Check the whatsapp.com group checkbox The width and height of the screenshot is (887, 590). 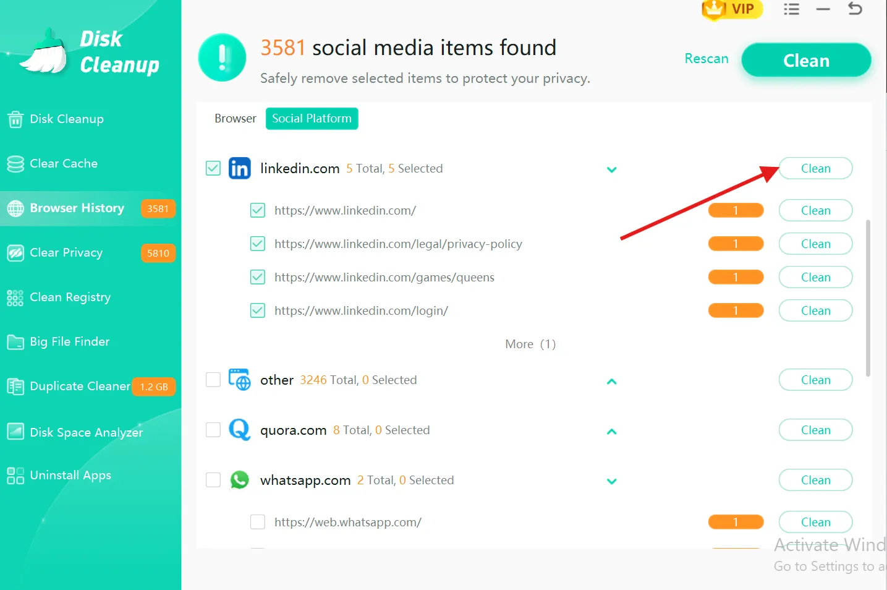[213, 480]
